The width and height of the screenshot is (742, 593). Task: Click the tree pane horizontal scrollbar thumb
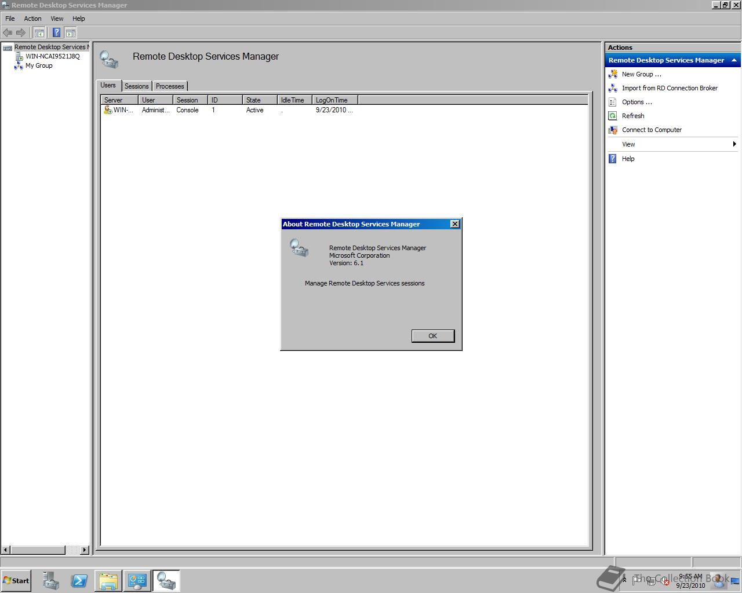38,550
